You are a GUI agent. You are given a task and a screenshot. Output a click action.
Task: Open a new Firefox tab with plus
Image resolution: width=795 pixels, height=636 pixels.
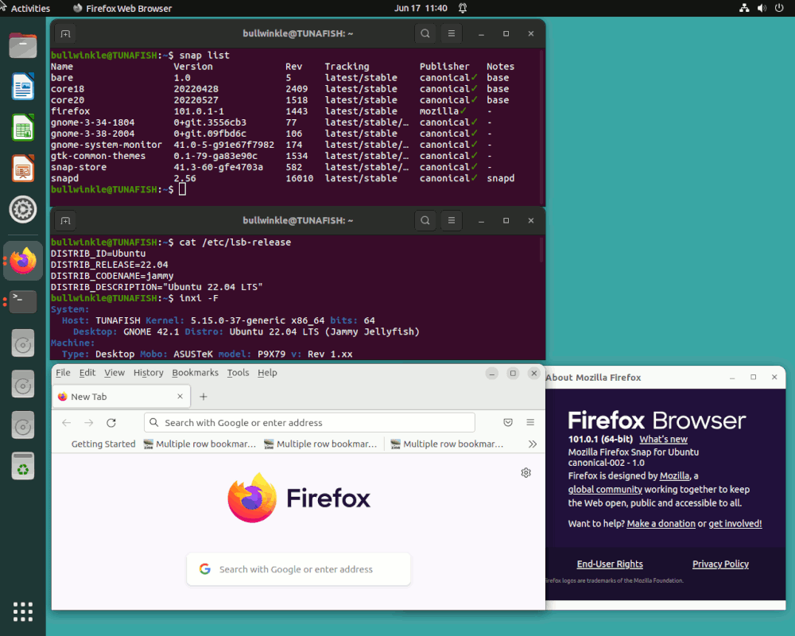[204, 397]
